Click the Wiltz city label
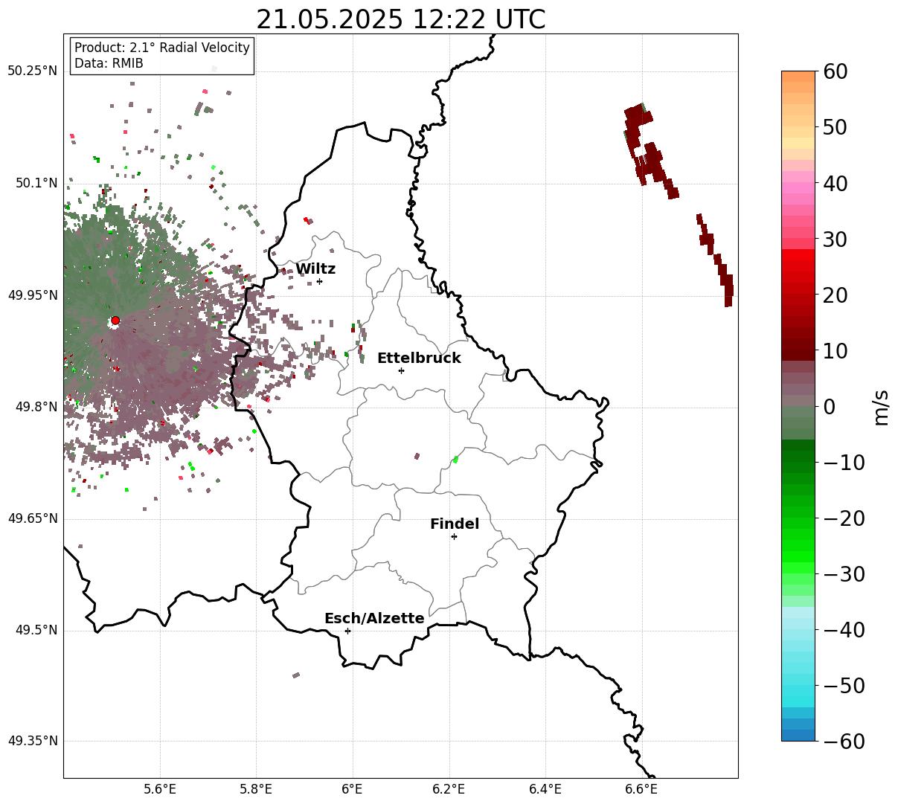 coord(315,269)
